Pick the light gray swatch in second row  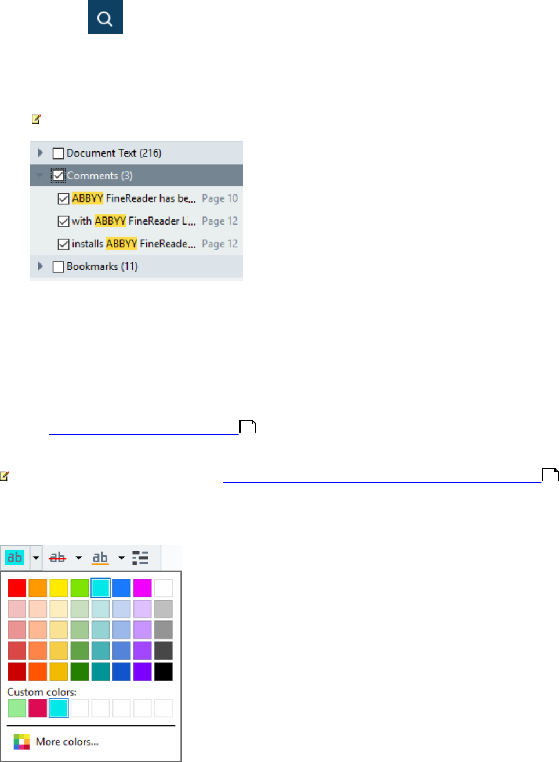(x=163, y=609)
